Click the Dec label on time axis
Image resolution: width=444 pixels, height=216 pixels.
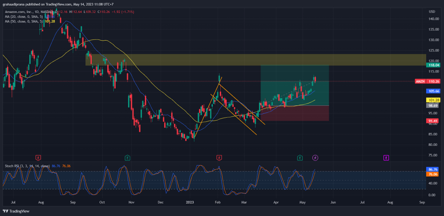(160, 203)
